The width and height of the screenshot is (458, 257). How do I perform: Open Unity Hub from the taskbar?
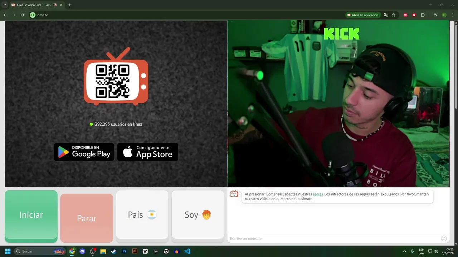166,251
